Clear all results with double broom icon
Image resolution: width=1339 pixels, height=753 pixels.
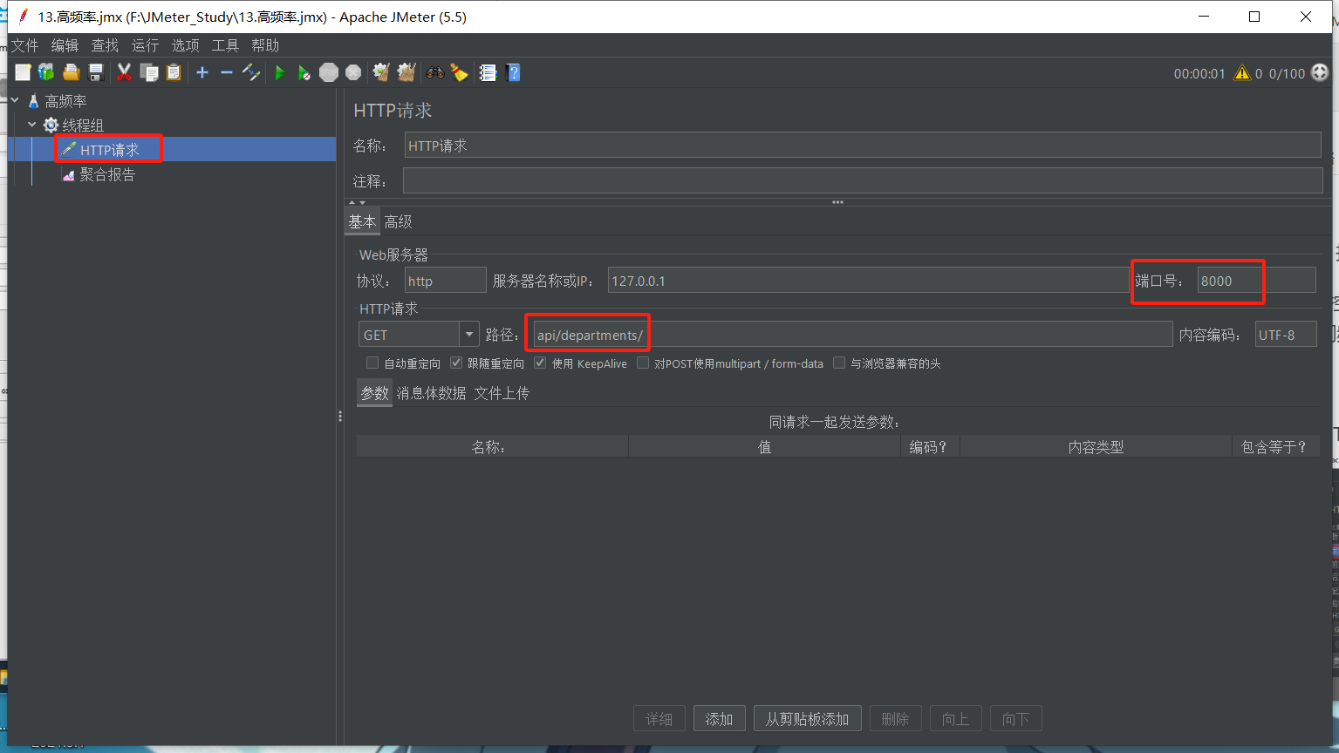point(406,72)
